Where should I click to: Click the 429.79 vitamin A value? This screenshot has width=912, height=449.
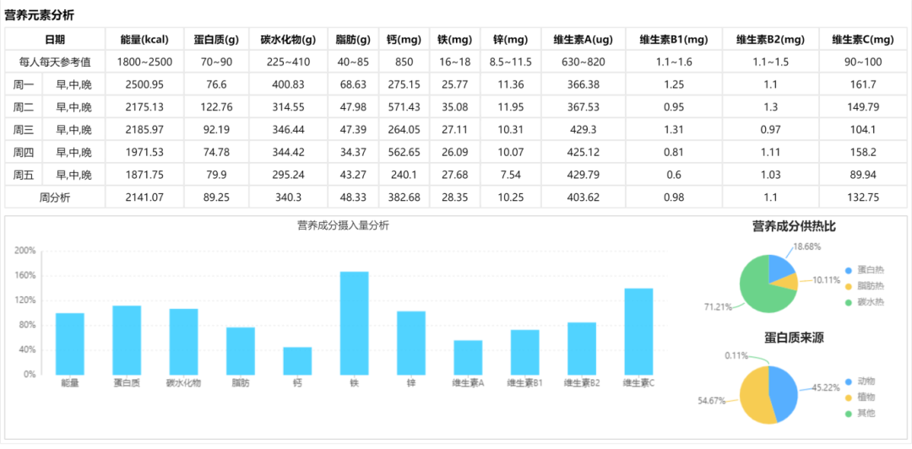(584, 175)
